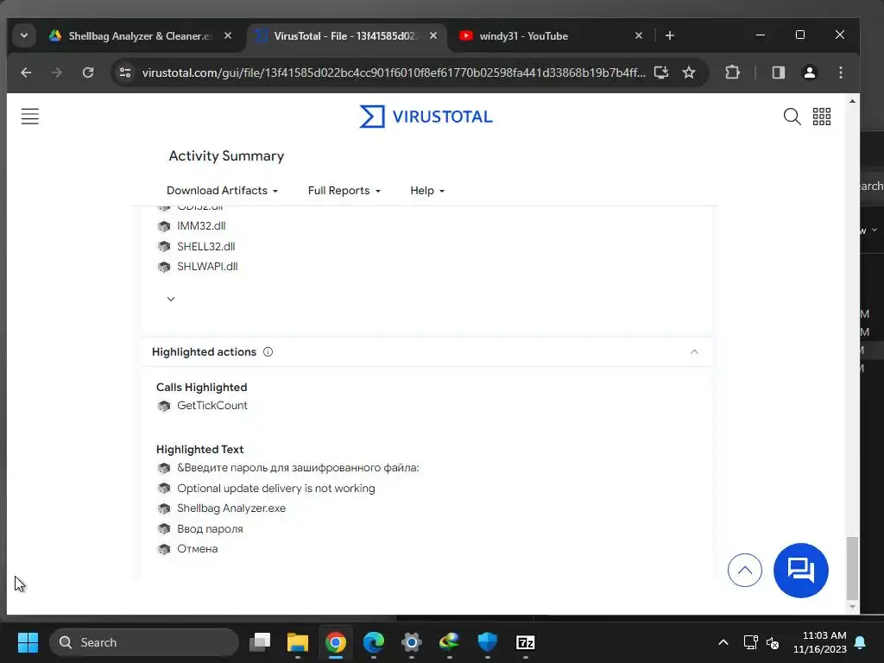Switch to the Shellbag Analyzer & Cleaner tab
This screenshot has height=663, width=884.
tap(141, 36)
